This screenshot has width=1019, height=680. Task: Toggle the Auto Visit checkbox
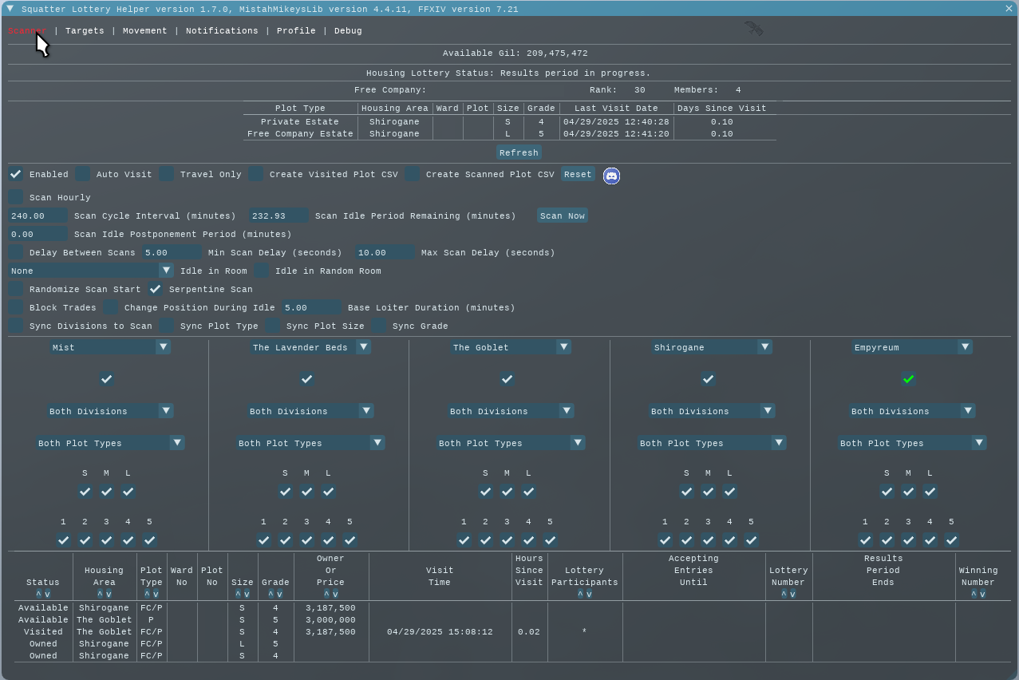click(x=83, y=174)
